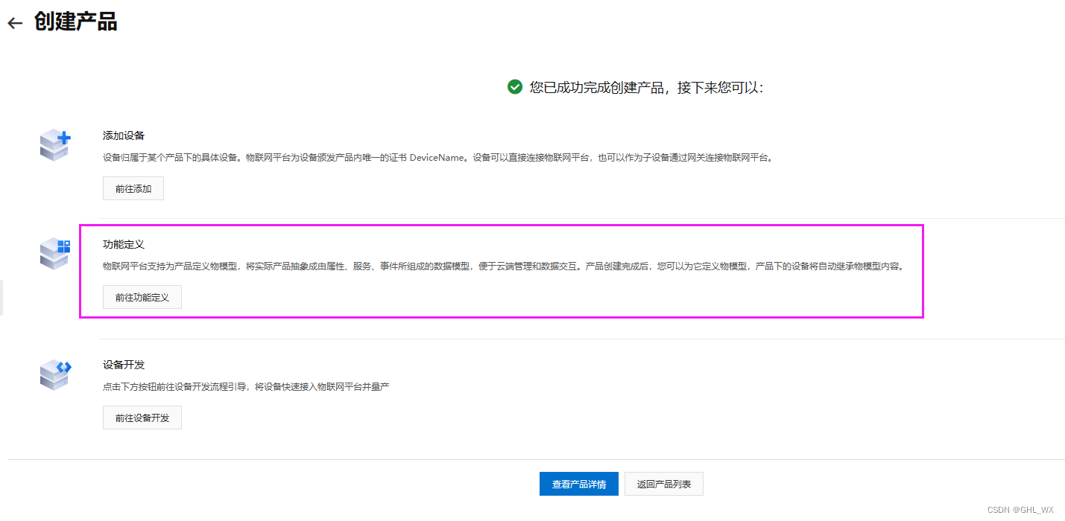
Task: Click the blue 查看产品详情 button
Action: pos(579,484)
